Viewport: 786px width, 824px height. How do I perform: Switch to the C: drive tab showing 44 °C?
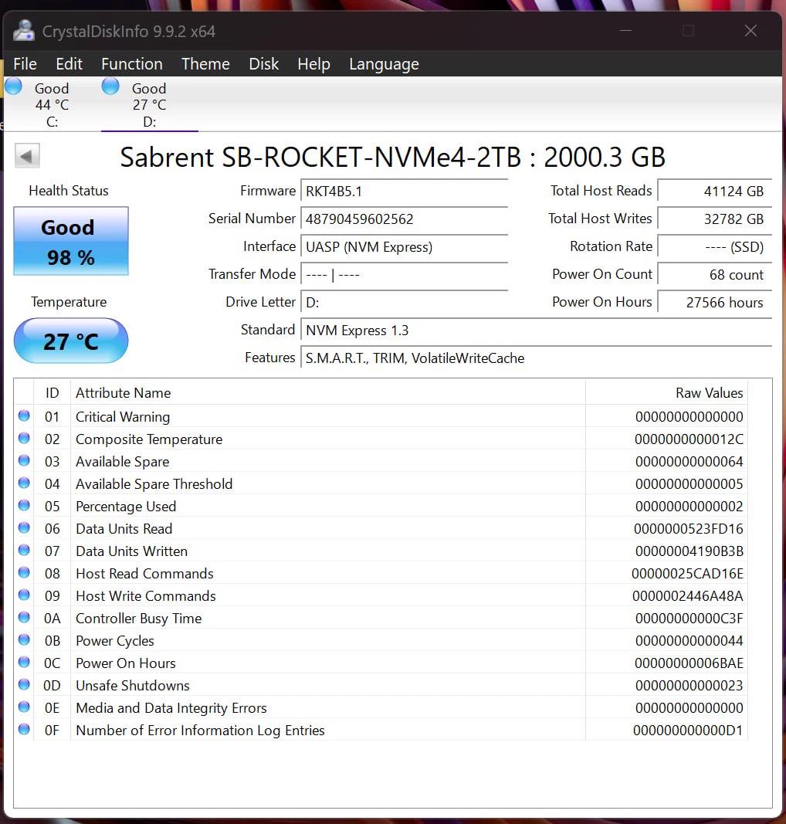coord(52,104)
